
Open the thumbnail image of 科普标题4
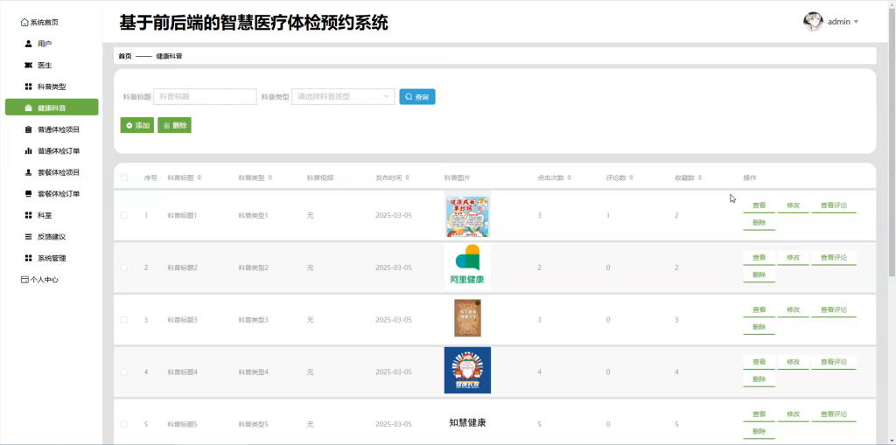(467, 370)
